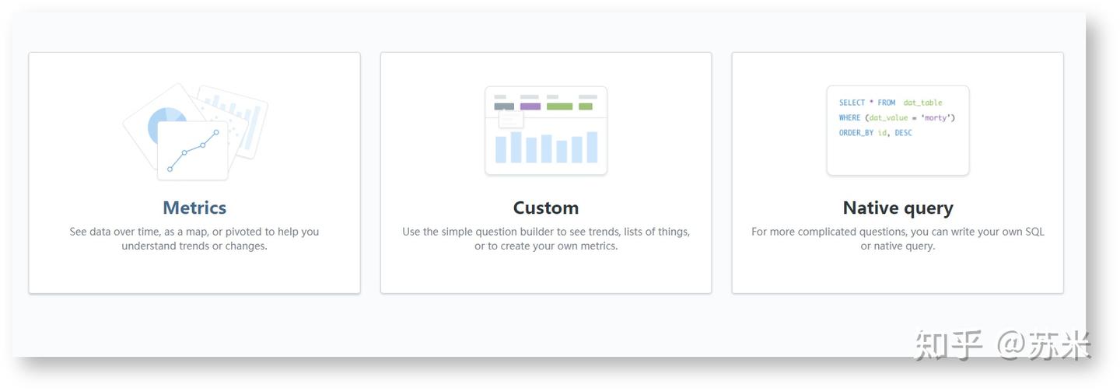The image size is (1120, 391).
Task: Click the blue bar chart in Custom illustration
Action: click(545, 147)
